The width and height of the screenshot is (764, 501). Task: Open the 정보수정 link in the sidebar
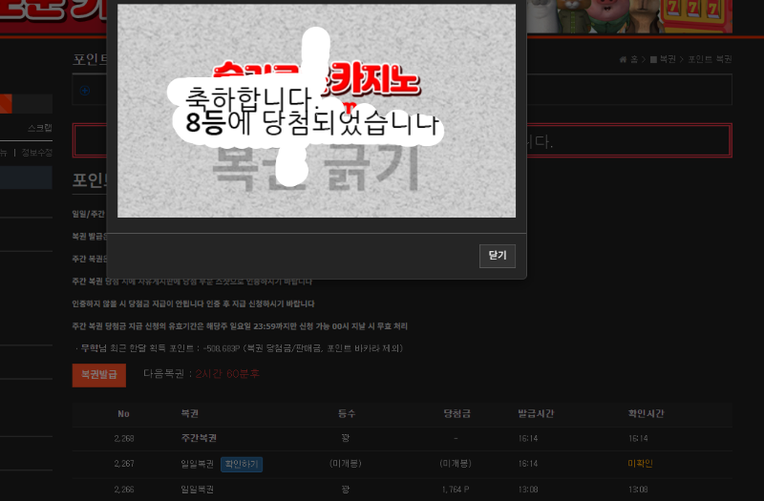coord(36,152)
